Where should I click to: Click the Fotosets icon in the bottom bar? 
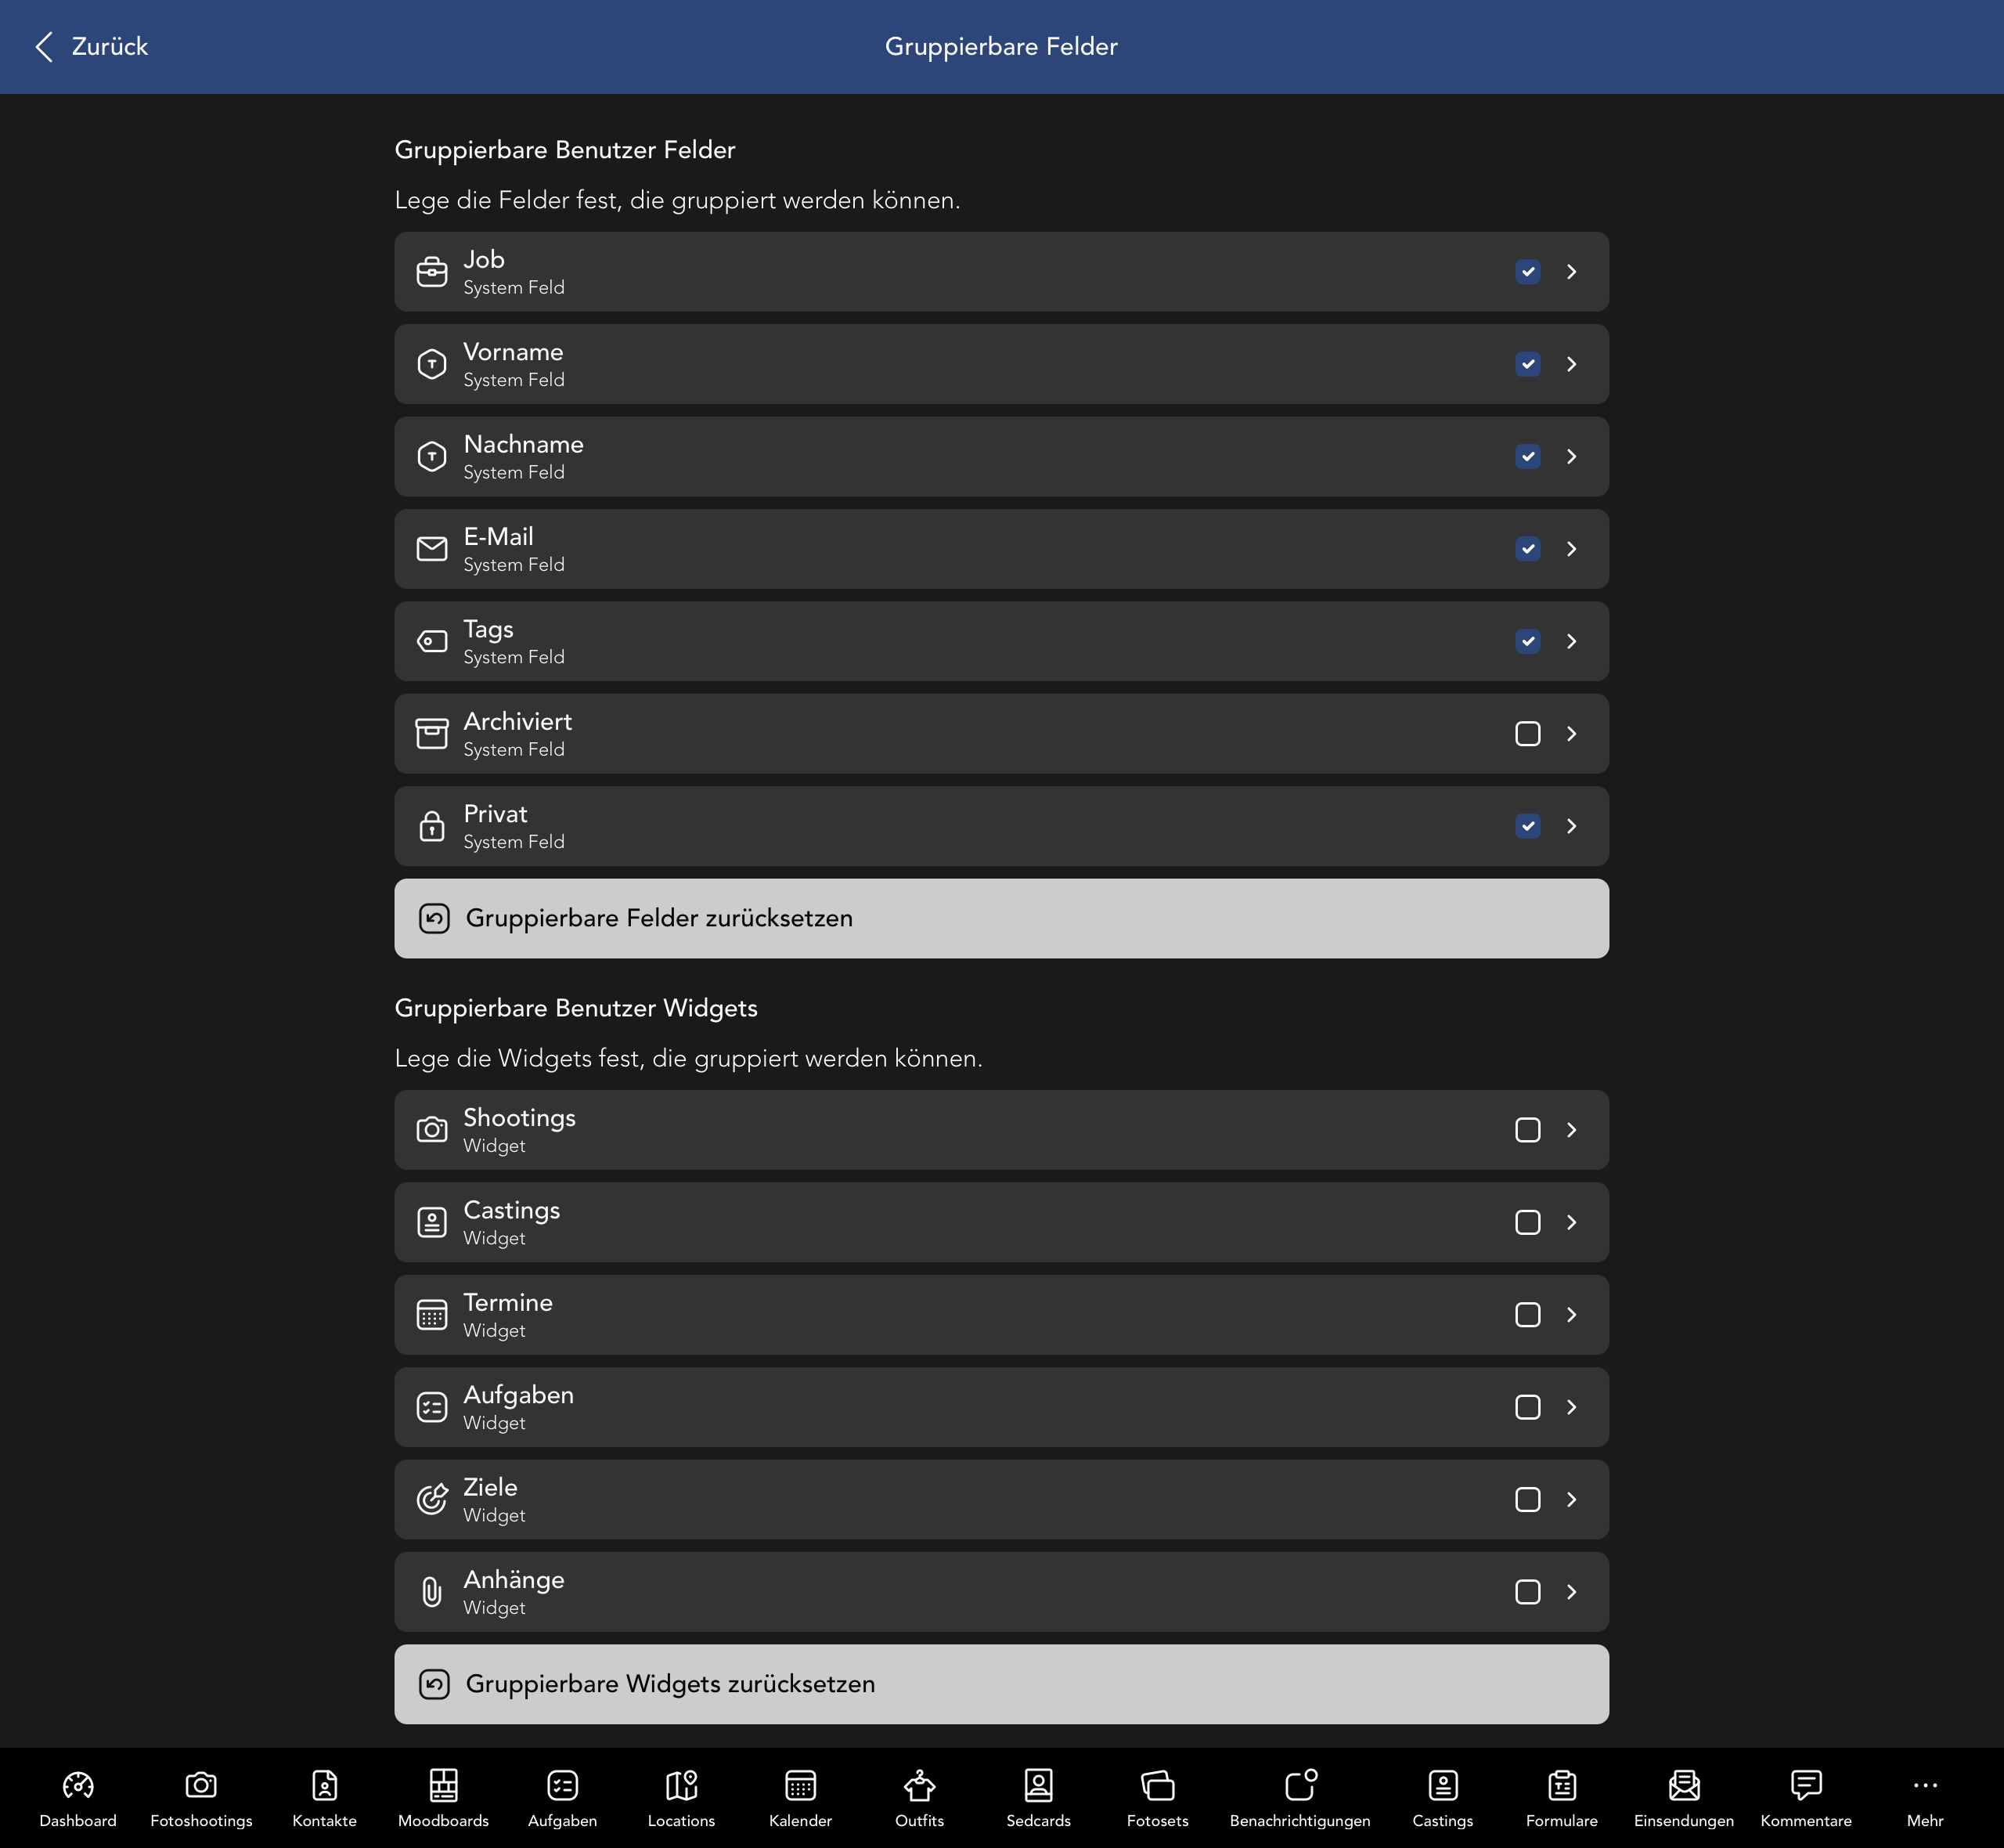point(1156,1795)
